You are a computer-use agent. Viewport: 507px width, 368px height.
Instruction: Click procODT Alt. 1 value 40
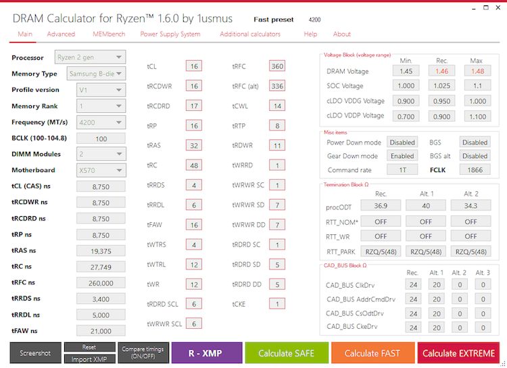(426, 205)
